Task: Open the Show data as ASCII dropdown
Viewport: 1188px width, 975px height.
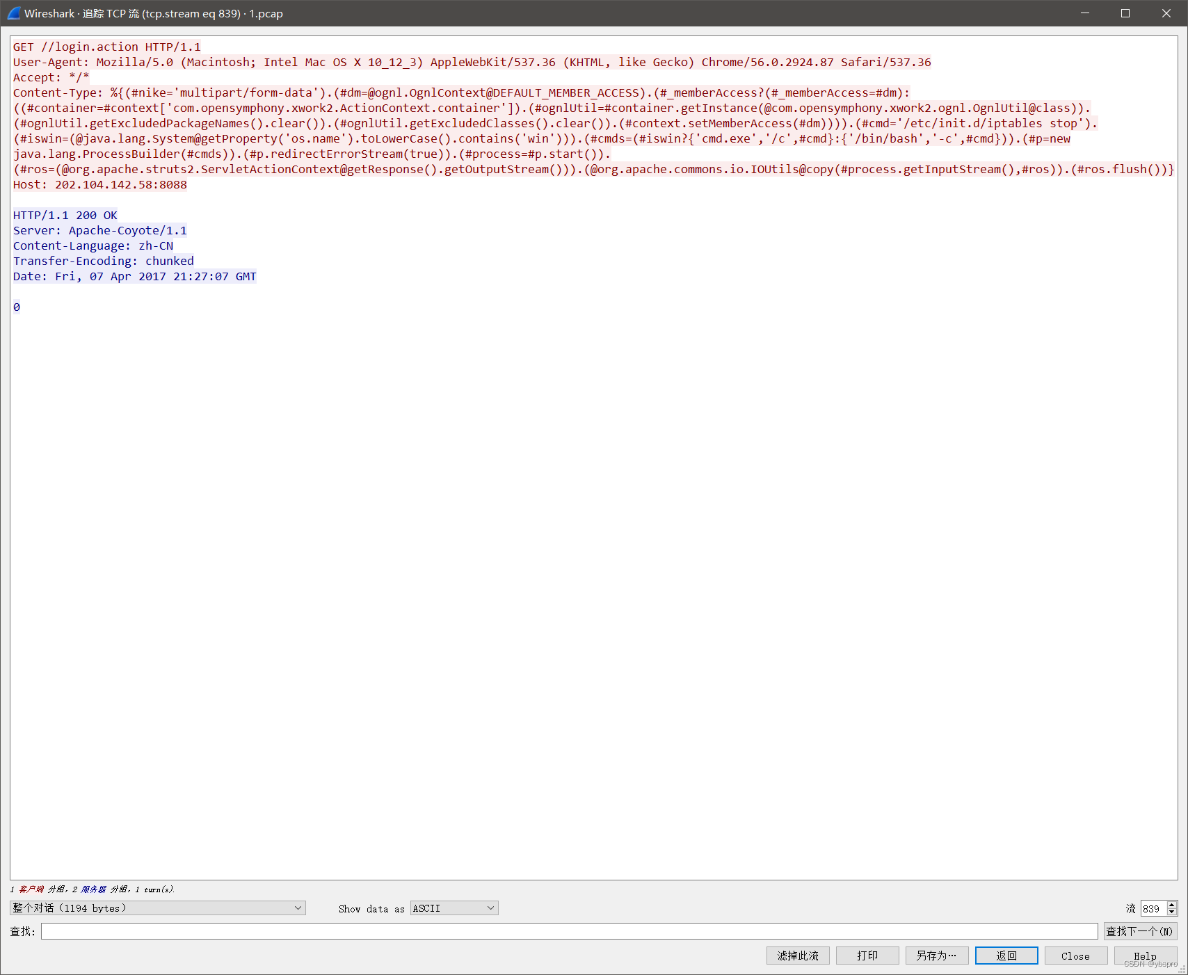Action: (454, 908)
